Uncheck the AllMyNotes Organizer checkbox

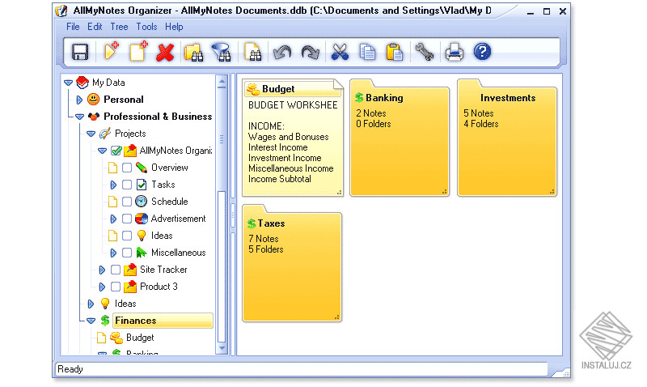coord(116,151)
